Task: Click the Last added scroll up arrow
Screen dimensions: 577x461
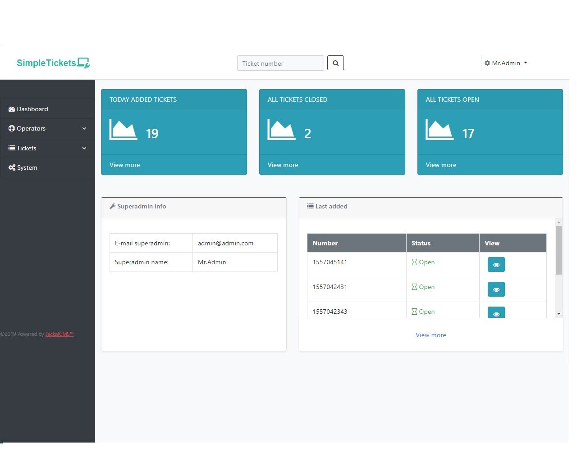Action: [x=559, y=222]
